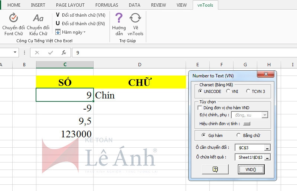Select the Bằng chữ radio option
This screenshot has width=297, height=191.
238,135
